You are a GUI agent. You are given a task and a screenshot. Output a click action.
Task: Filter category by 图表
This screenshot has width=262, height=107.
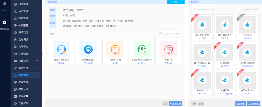(x=91, y=21)
